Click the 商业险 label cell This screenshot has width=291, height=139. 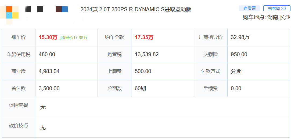point(19,71)
